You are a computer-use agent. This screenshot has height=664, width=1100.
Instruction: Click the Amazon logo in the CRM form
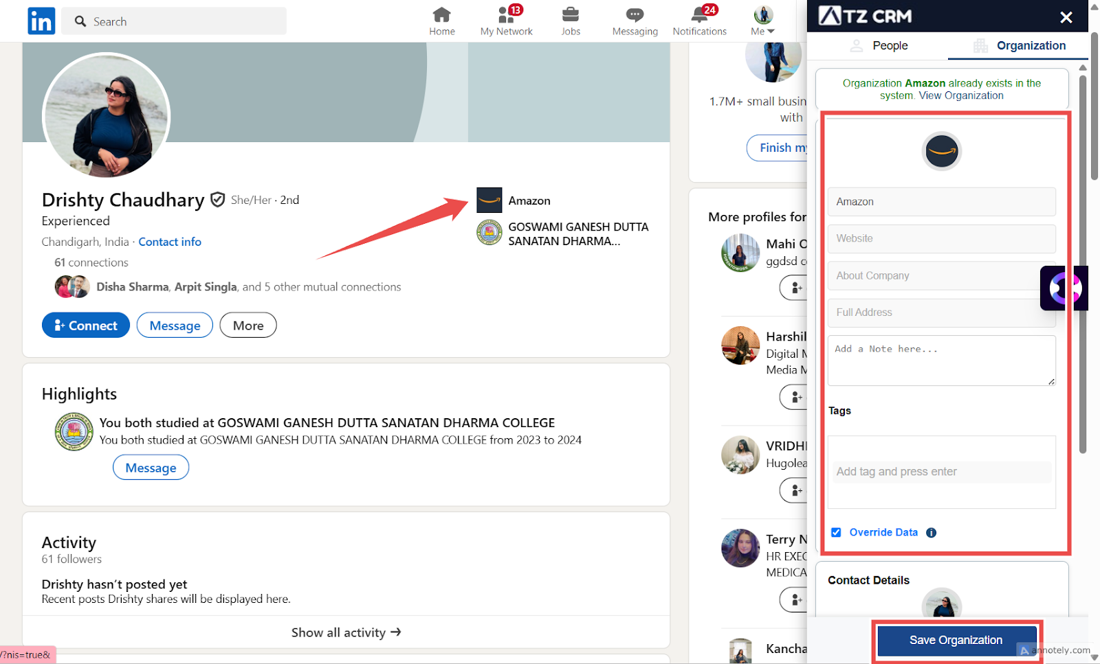coord(942,151)
